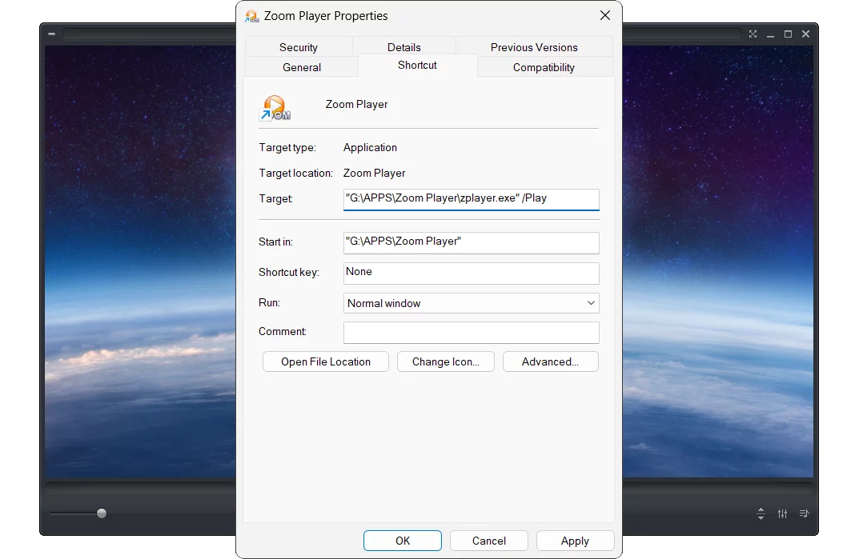Toggle fullscreen in the Zoom Player window
Screen dimensions: 859x559
click(x=753, y=34)
